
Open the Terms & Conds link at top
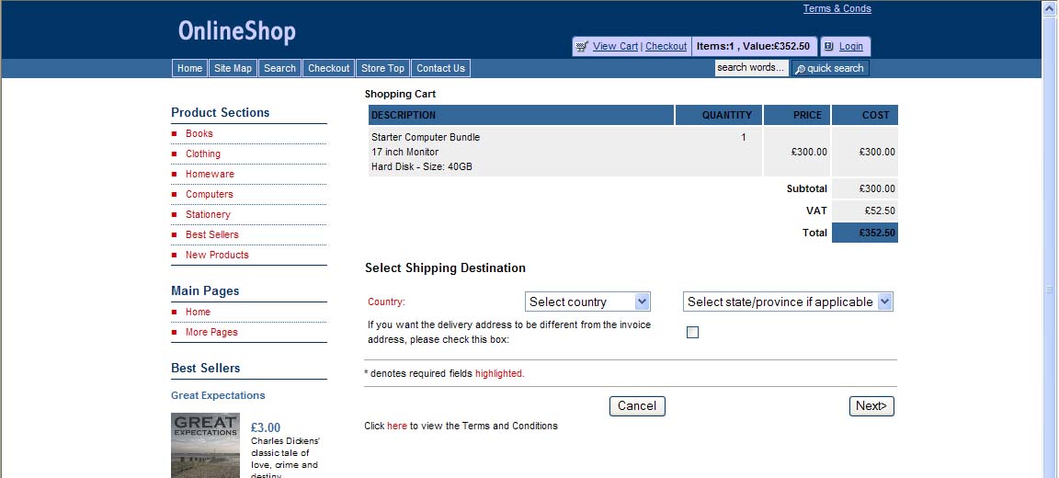tap(837, 9)
